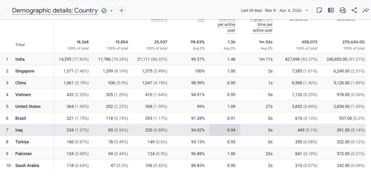Click the Demographic details: Country title

point(55,10)
